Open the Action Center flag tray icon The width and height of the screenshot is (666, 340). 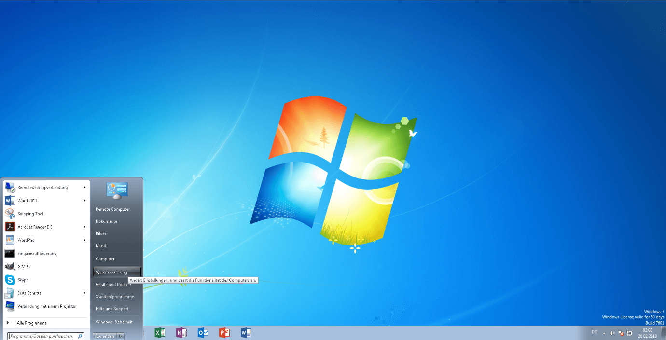[x=621, y=333]
